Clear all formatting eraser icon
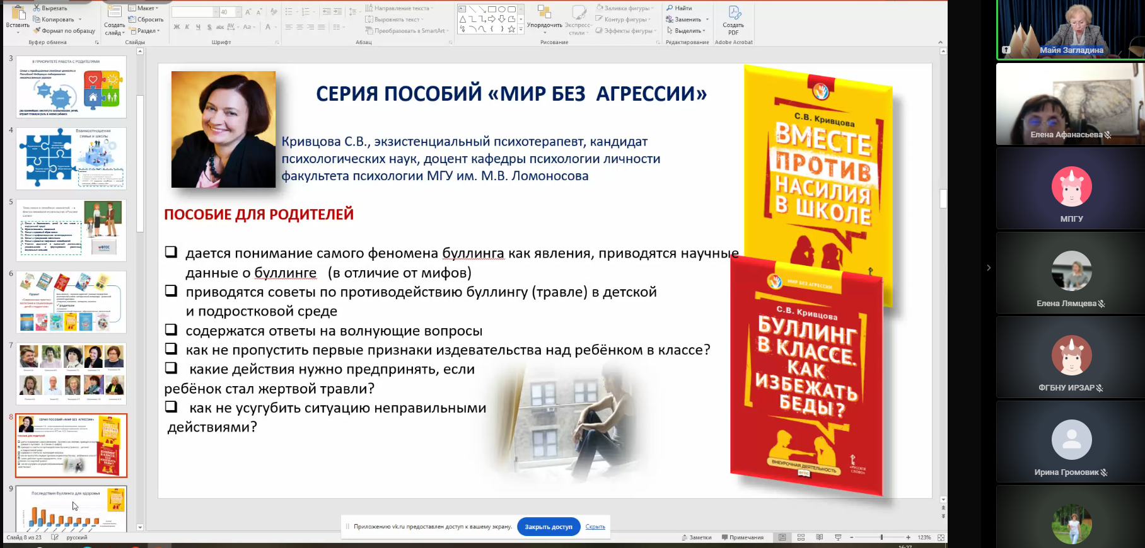The image size is (1145, 548). tap(273, 12)
